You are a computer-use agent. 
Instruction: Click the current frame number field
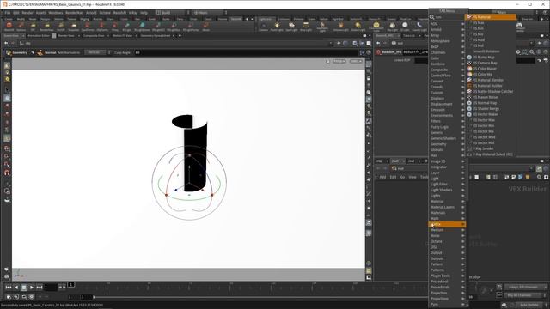click(51, 288)
